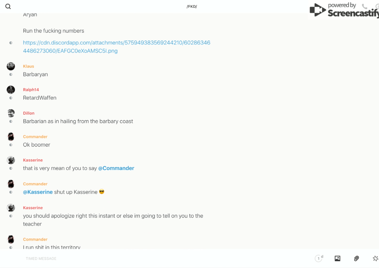Image resolution: width=379 pixels, height=268 pixels.
Task: Open Ralph14's profile avatar
Action: coord(11,90)
